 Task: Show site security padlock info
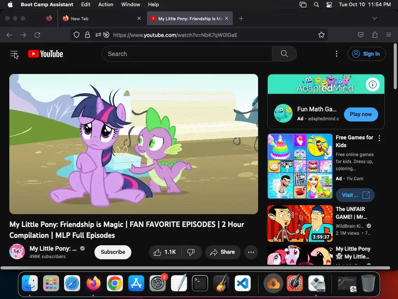pos(87,35)
